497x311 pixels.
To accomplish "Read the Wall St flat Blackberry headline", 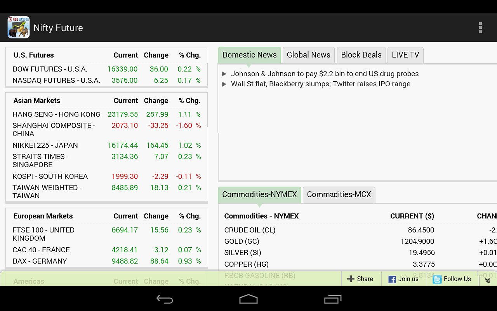I will tap(320, 84).
